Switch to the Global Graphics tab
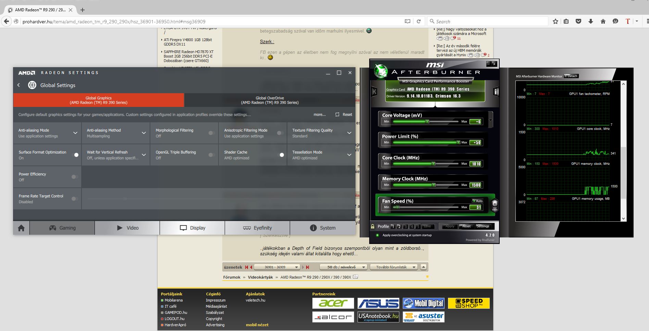Image resolution: width=649 pixels, height=331 pixels. 99,100
